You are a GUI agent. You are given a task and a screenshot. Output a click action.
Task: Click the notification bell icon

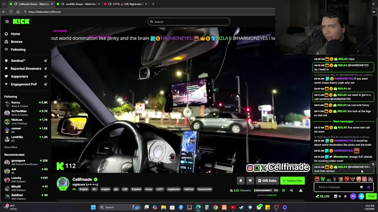[x=241, y=181]
